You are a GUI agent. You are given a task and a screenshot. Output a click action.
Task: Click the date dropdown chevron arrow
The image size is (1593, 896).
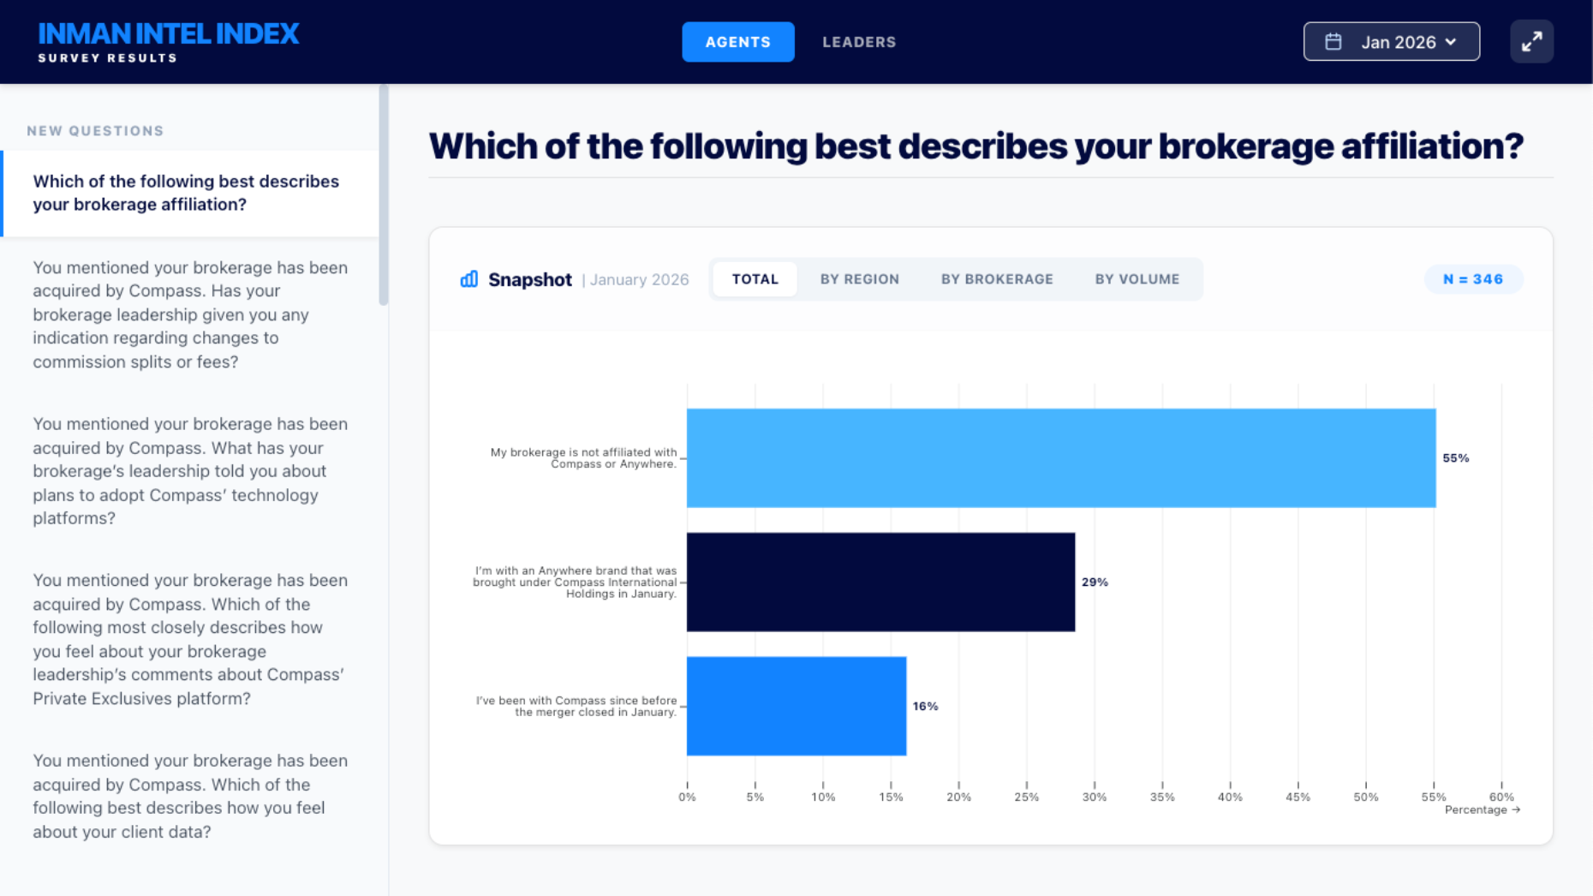click(x=1451, y=42)
